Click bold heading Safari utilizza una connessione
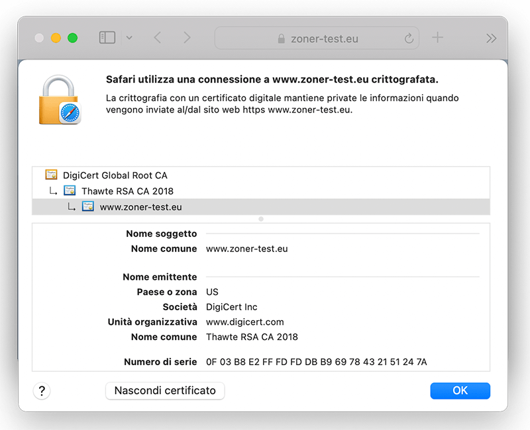The image size is (530, 430). 272,79
